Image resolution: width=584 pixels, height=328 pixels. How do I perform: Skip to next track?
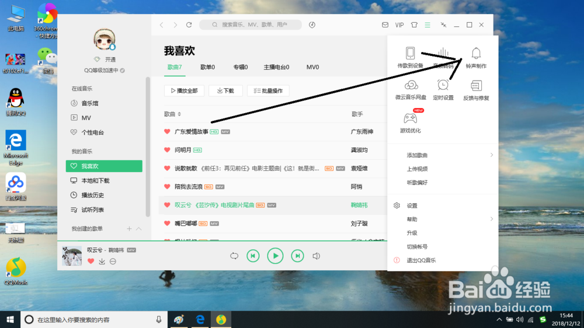pyautogui.click(x=297, y=256)
